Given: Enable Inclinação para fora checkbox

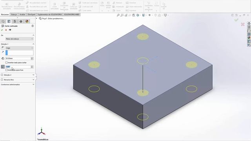Looking at the screenshot, I should [x=7, y=70].
